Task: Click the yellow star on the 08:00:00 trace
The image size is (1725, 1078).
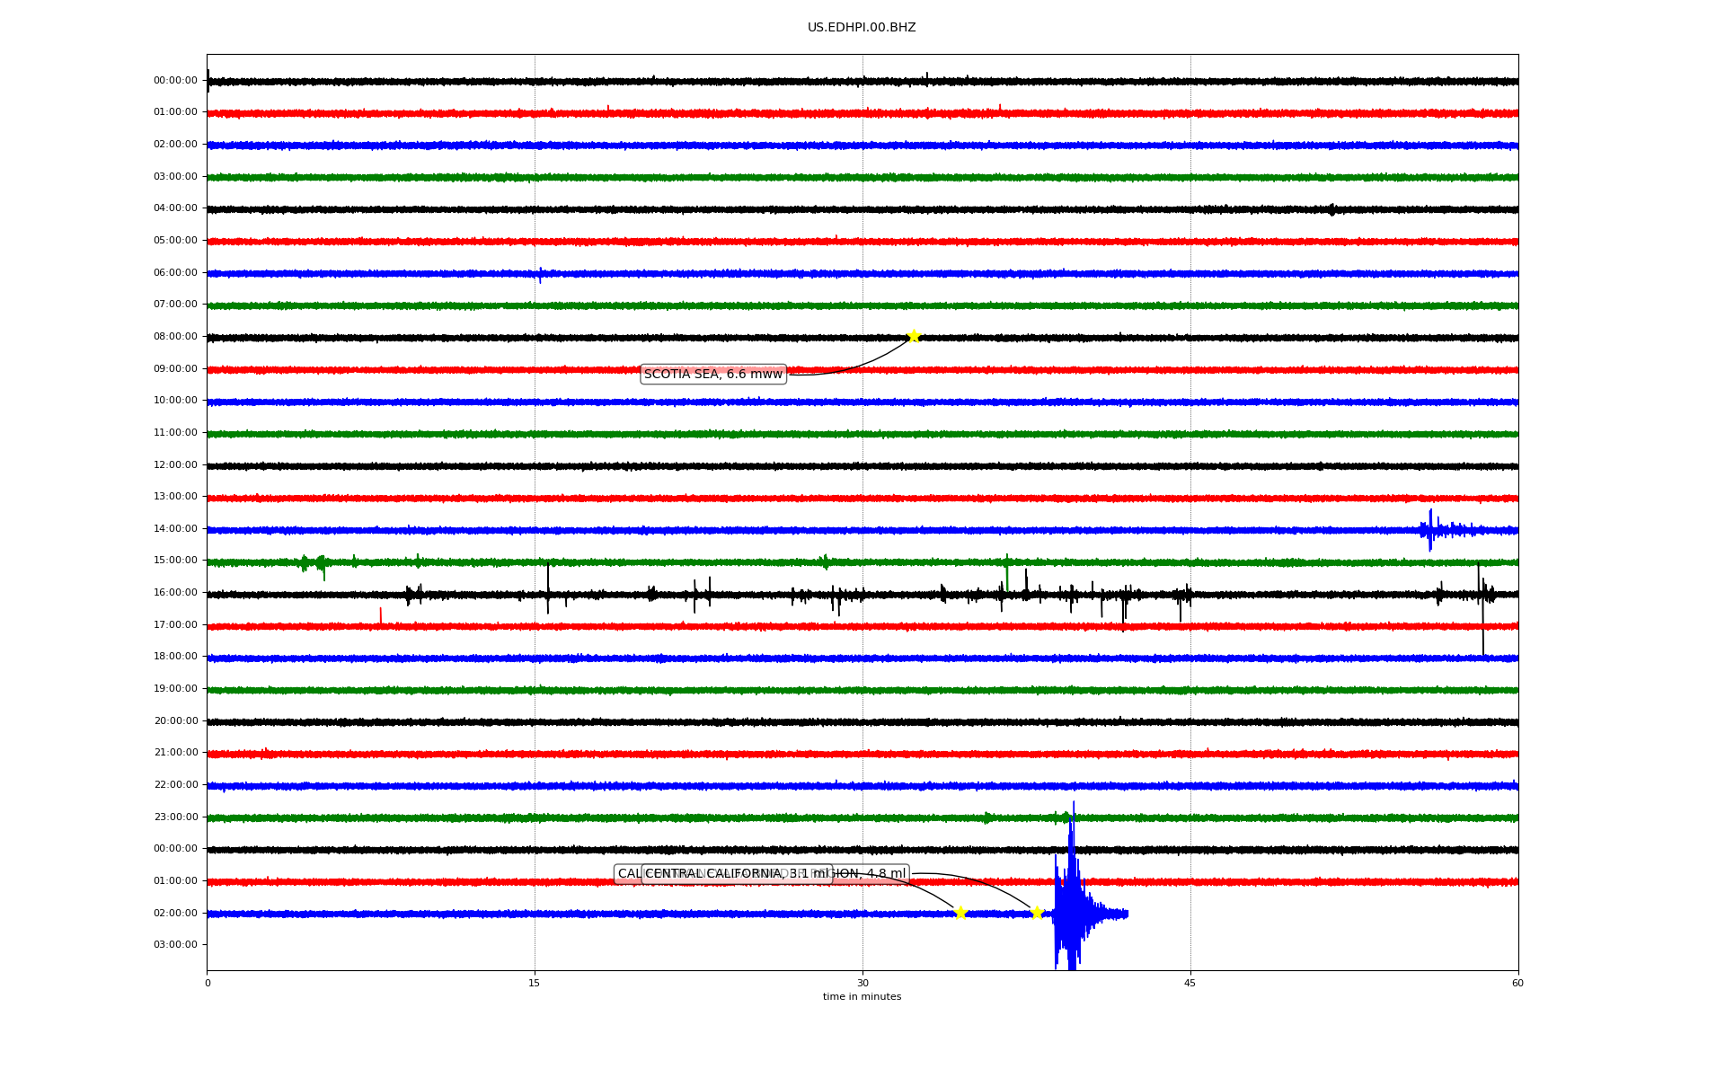Action: pyautogui.click(x=914, y=337)
